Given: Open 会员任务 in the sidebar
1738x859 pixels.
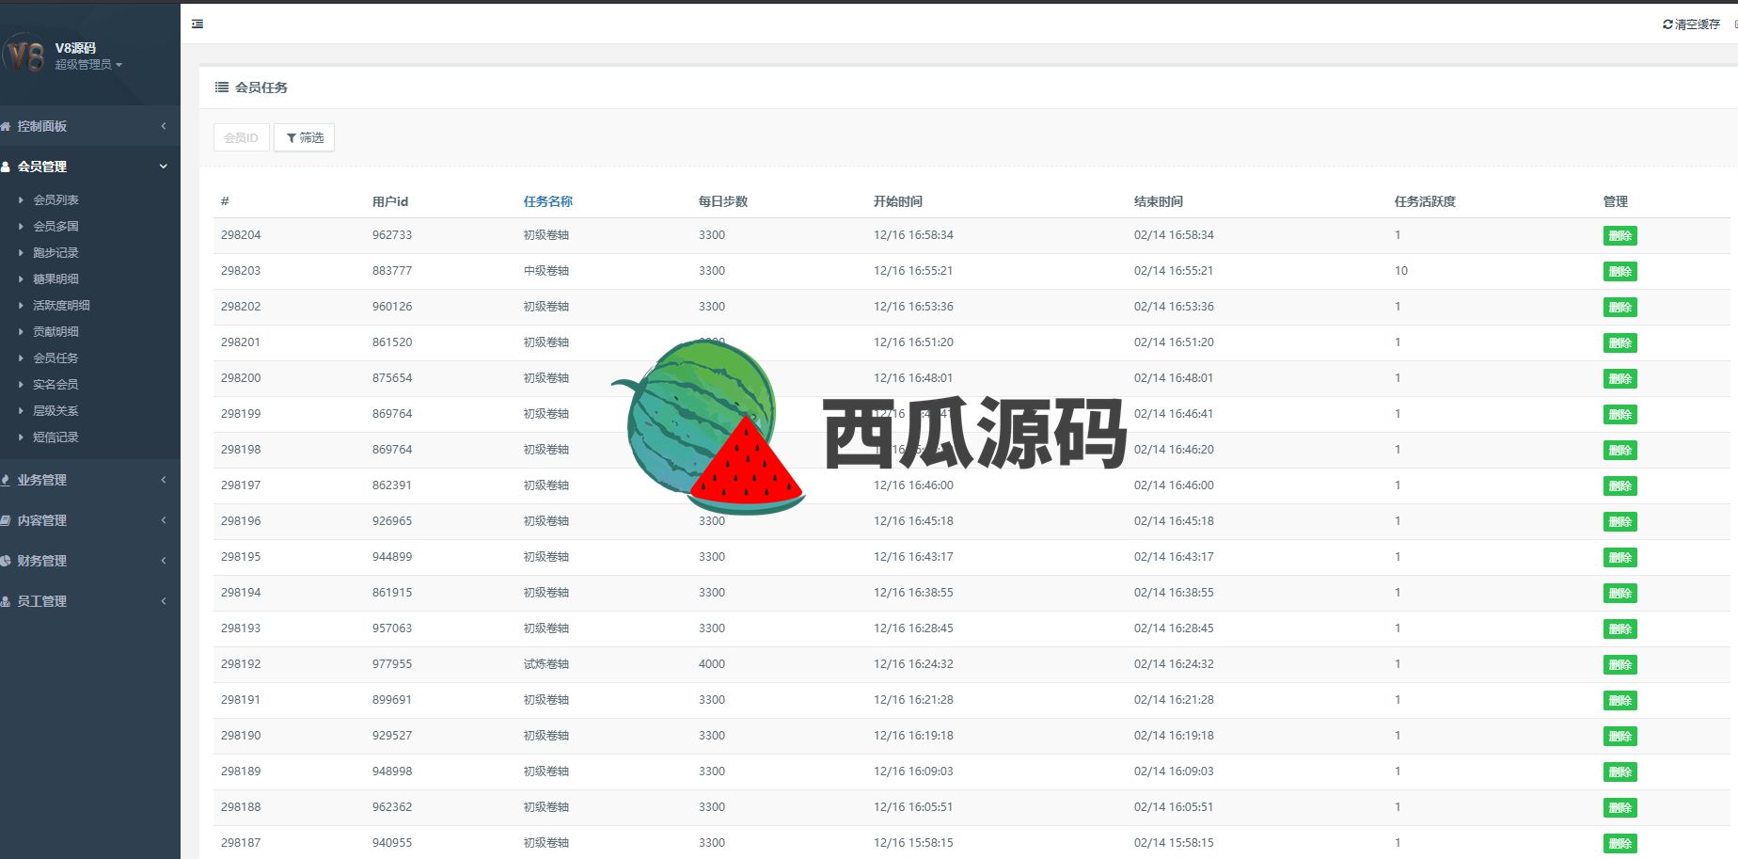Looking at the screenshot, I should (55, 358).
